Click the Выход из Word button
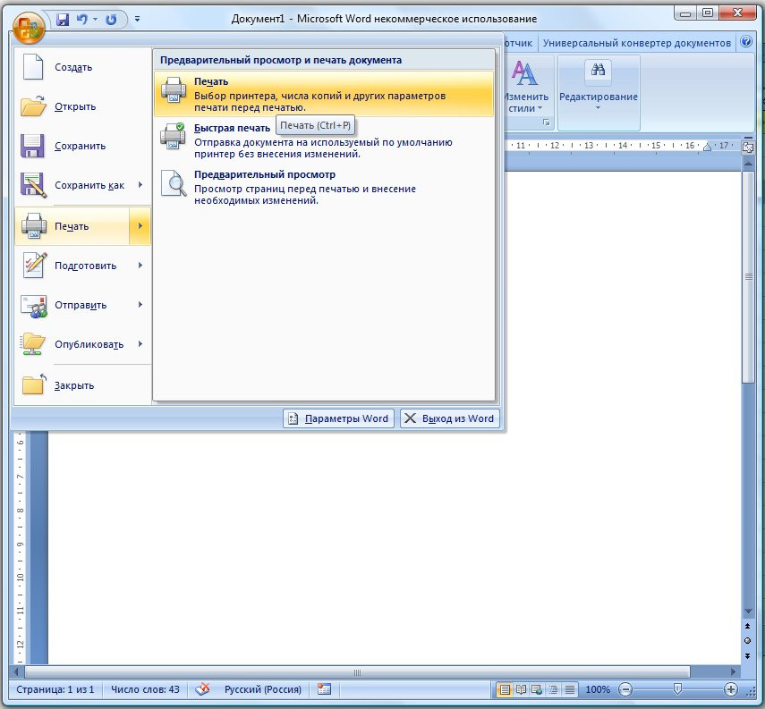 (x=450, y=418)
